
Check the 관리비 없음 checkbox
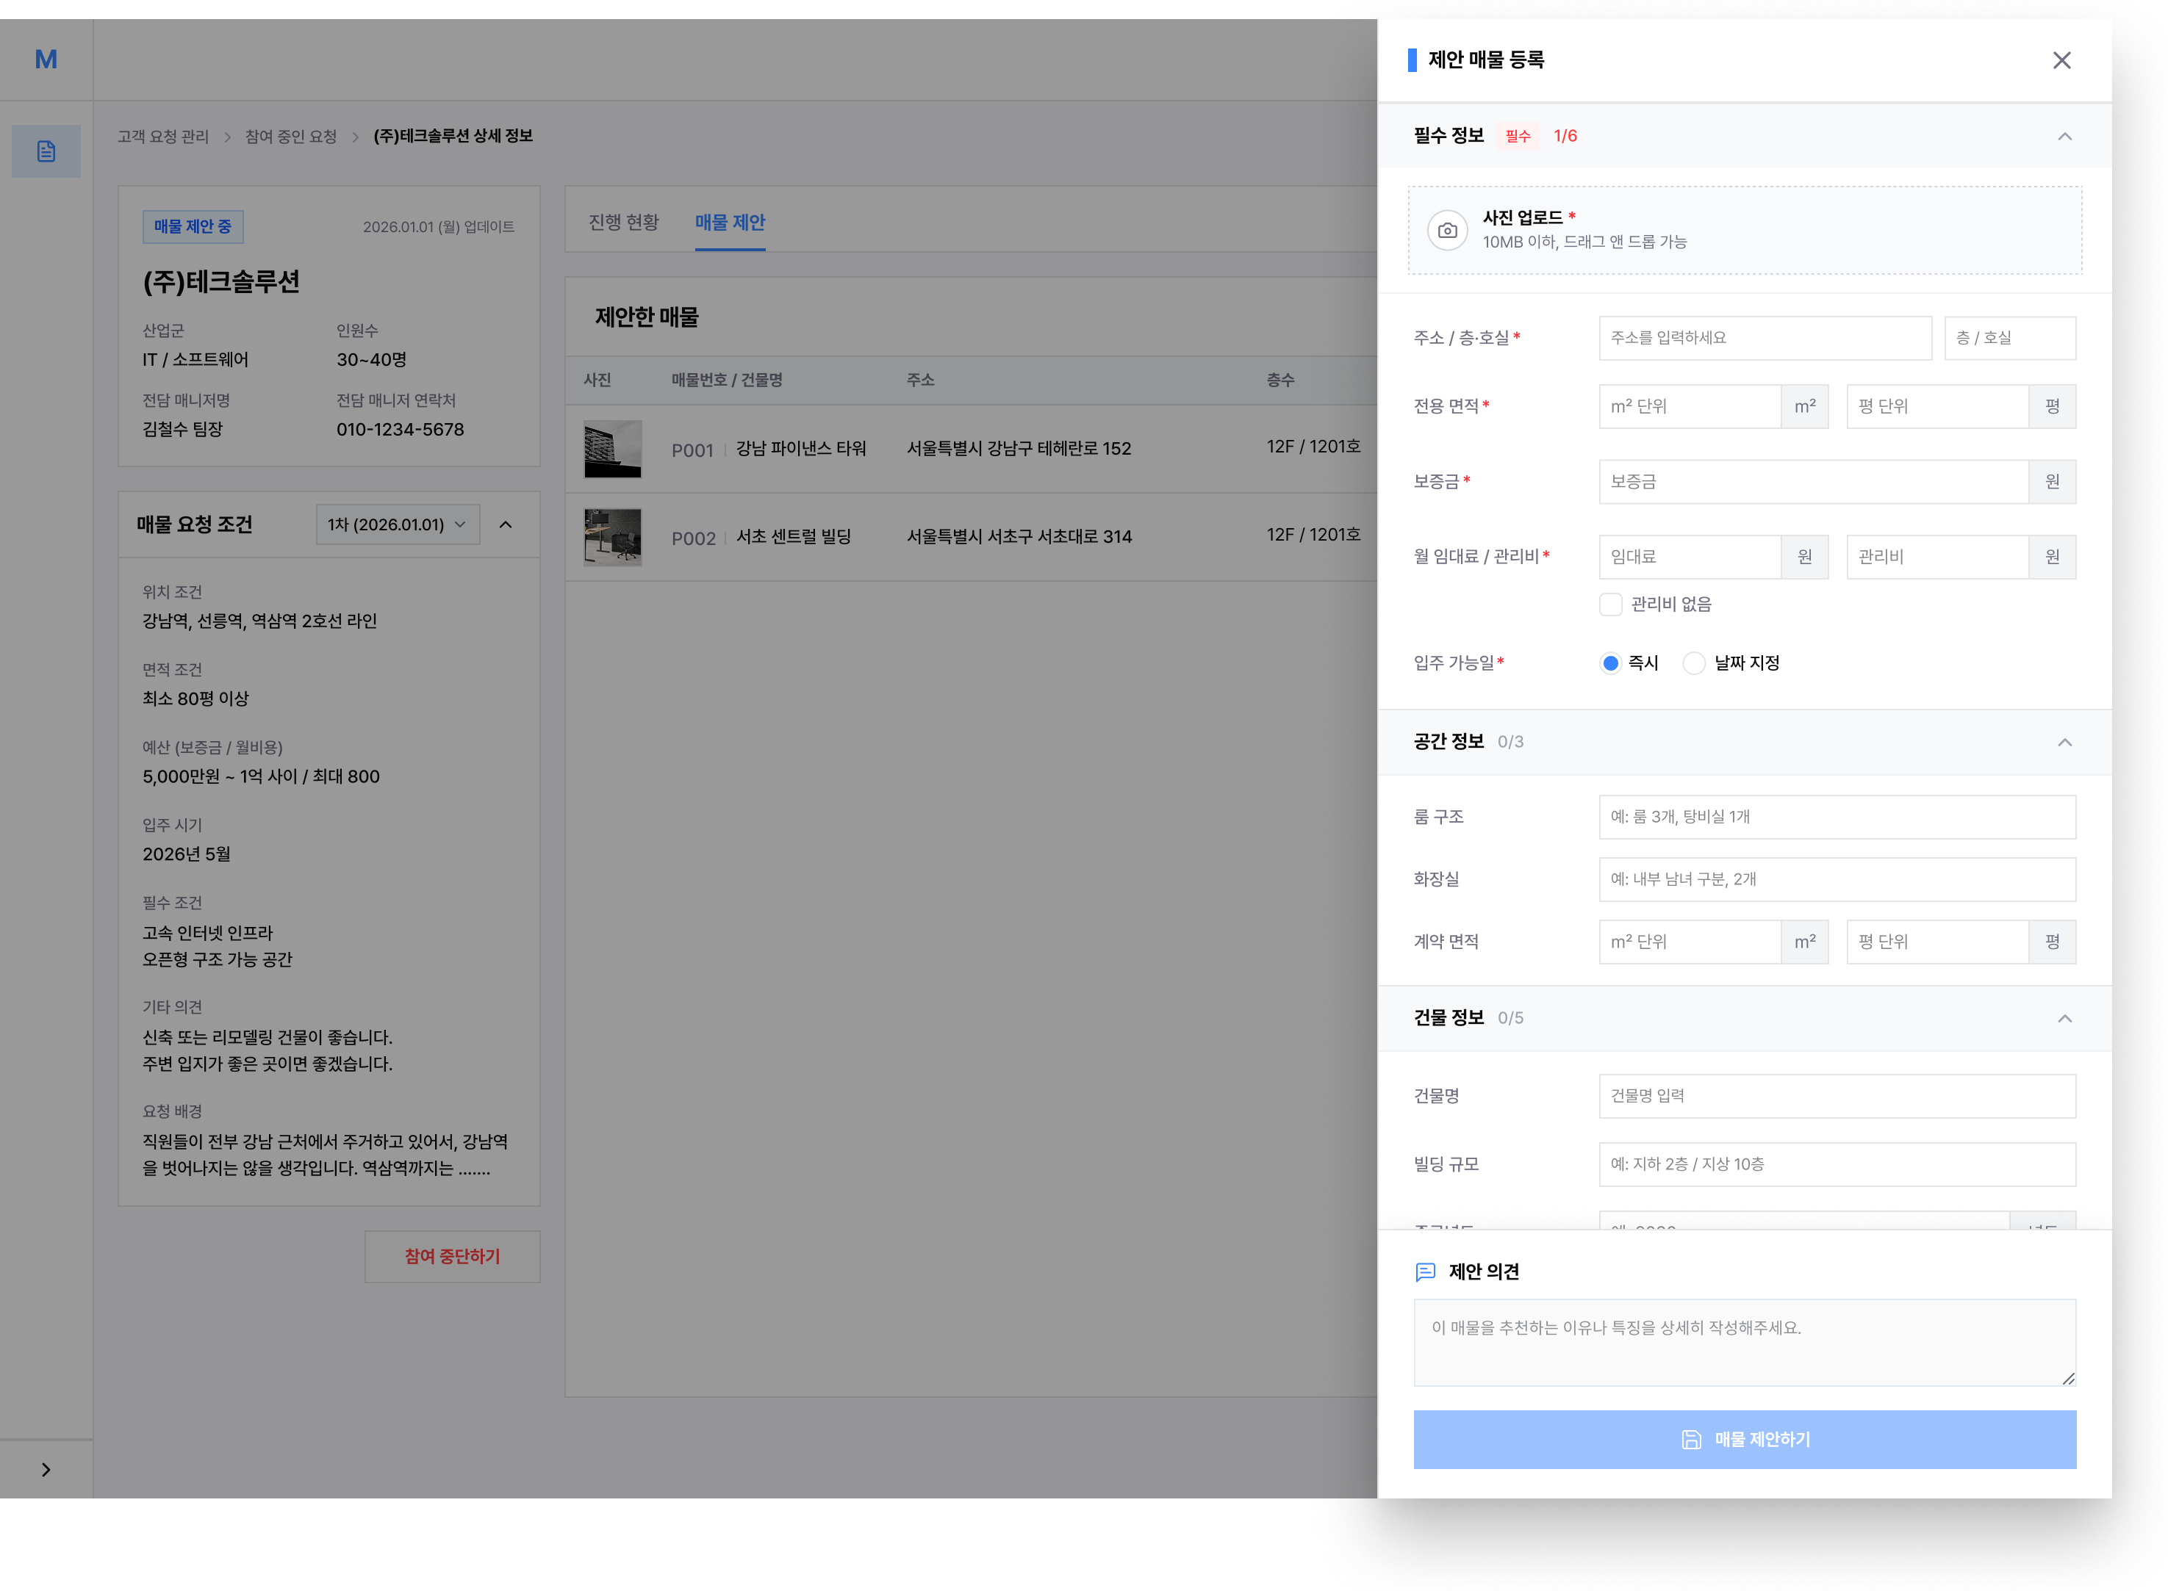pyautogui.click(x=1610, y=604)
